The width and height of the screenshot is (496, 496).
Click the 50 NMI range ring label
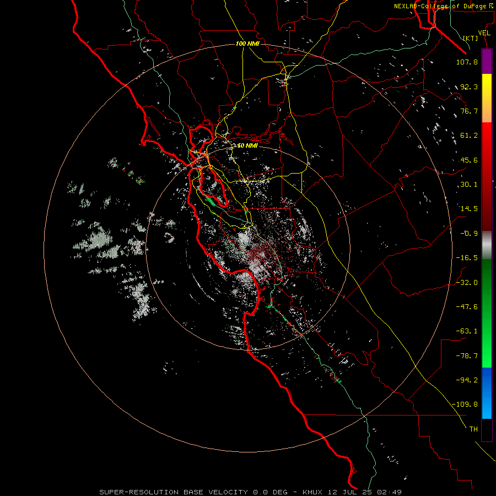pyautogui.click(x=247, y=145)
